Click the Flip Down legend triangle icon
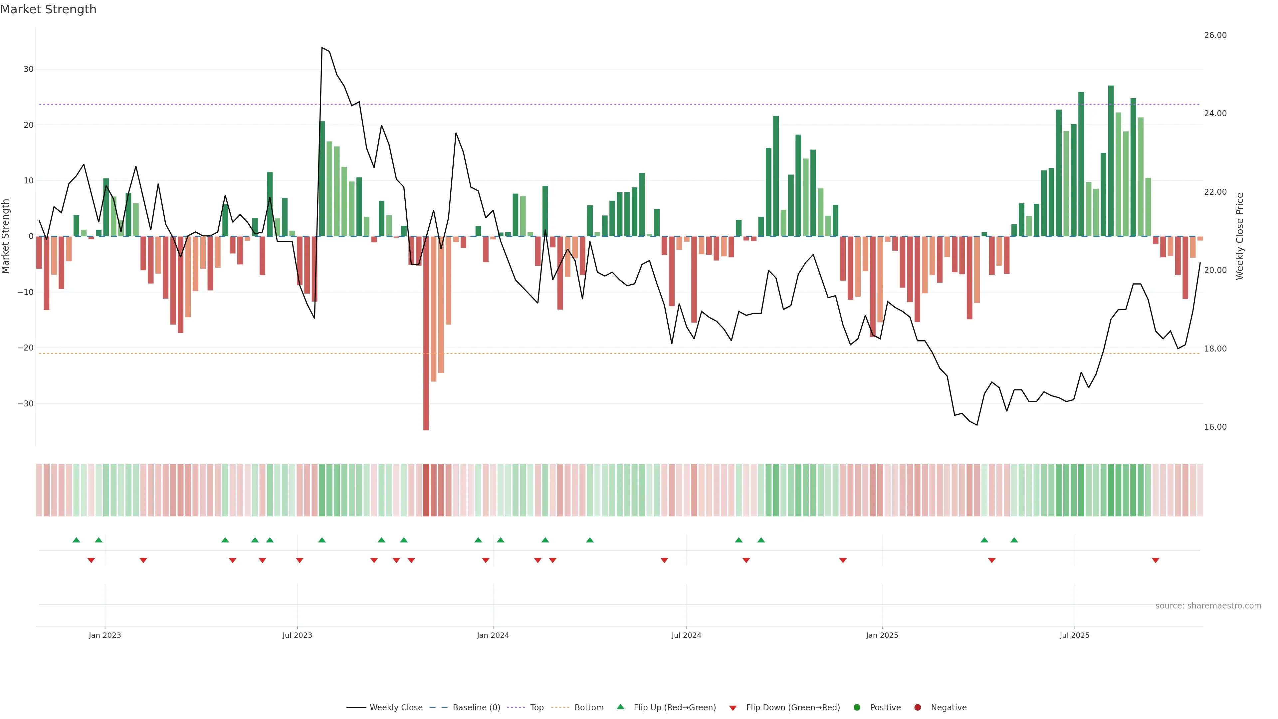This screenshot has height=719, width=1278. [x=733, y=708]
